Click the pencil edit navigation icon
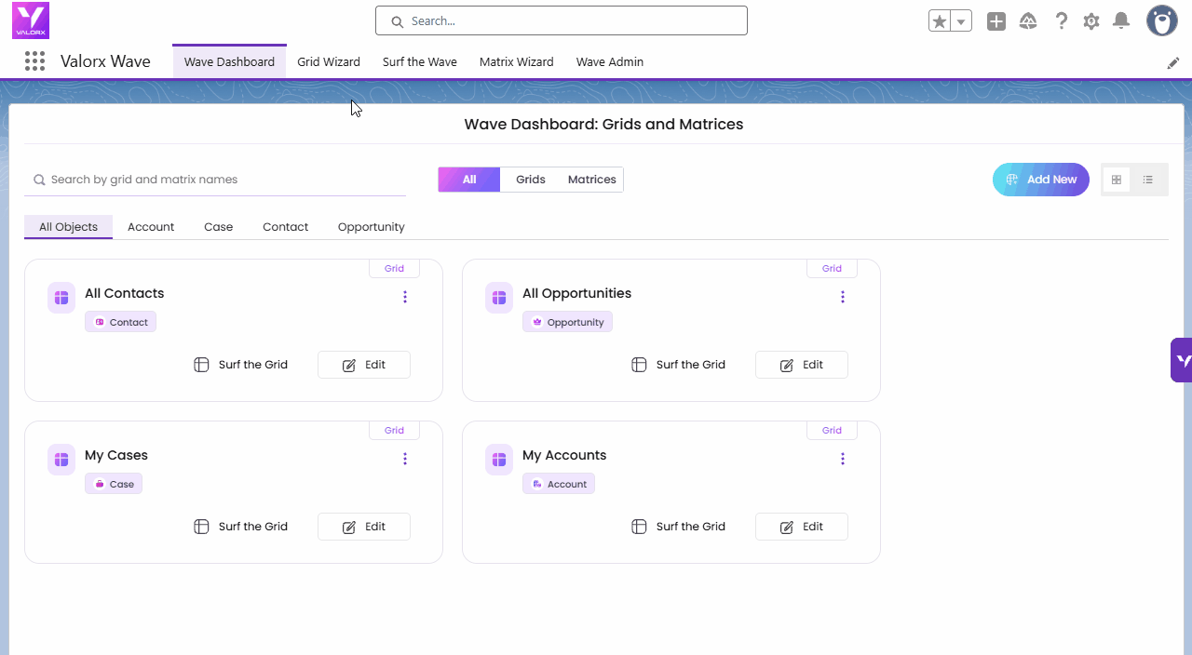This screenshot has width=1192, height=655. pyautogui.click(x=1173, y=63)
